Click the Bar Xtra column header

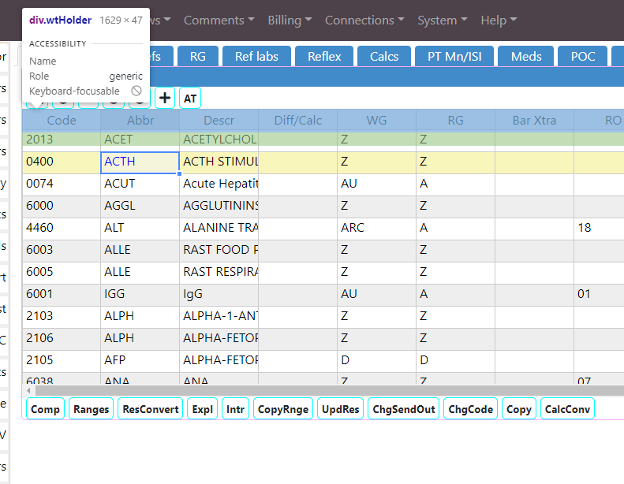(534, 120)
